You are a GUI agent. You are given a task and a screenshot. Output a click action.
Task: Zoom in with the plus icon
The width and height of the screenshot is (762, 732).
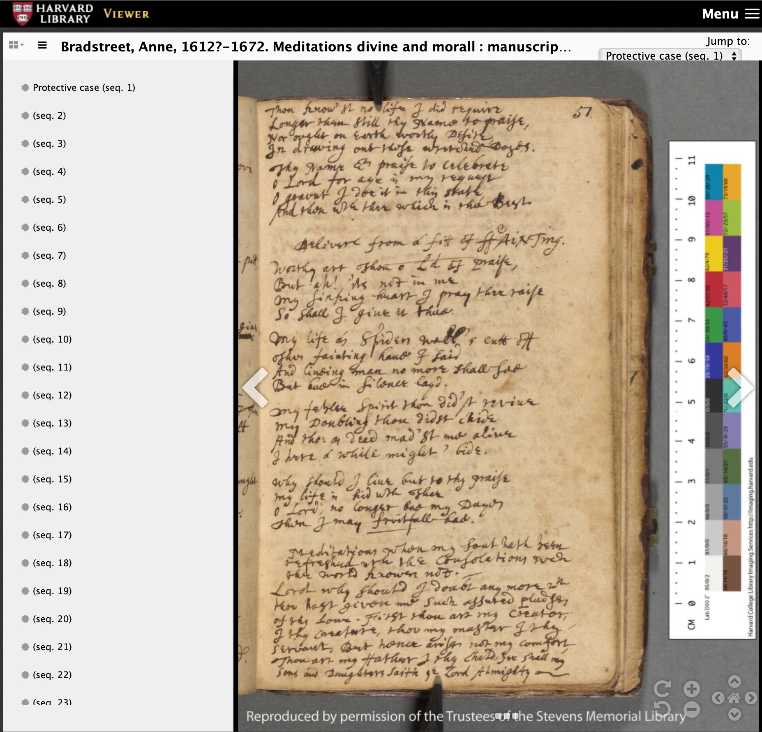click(x=692, y=689)
